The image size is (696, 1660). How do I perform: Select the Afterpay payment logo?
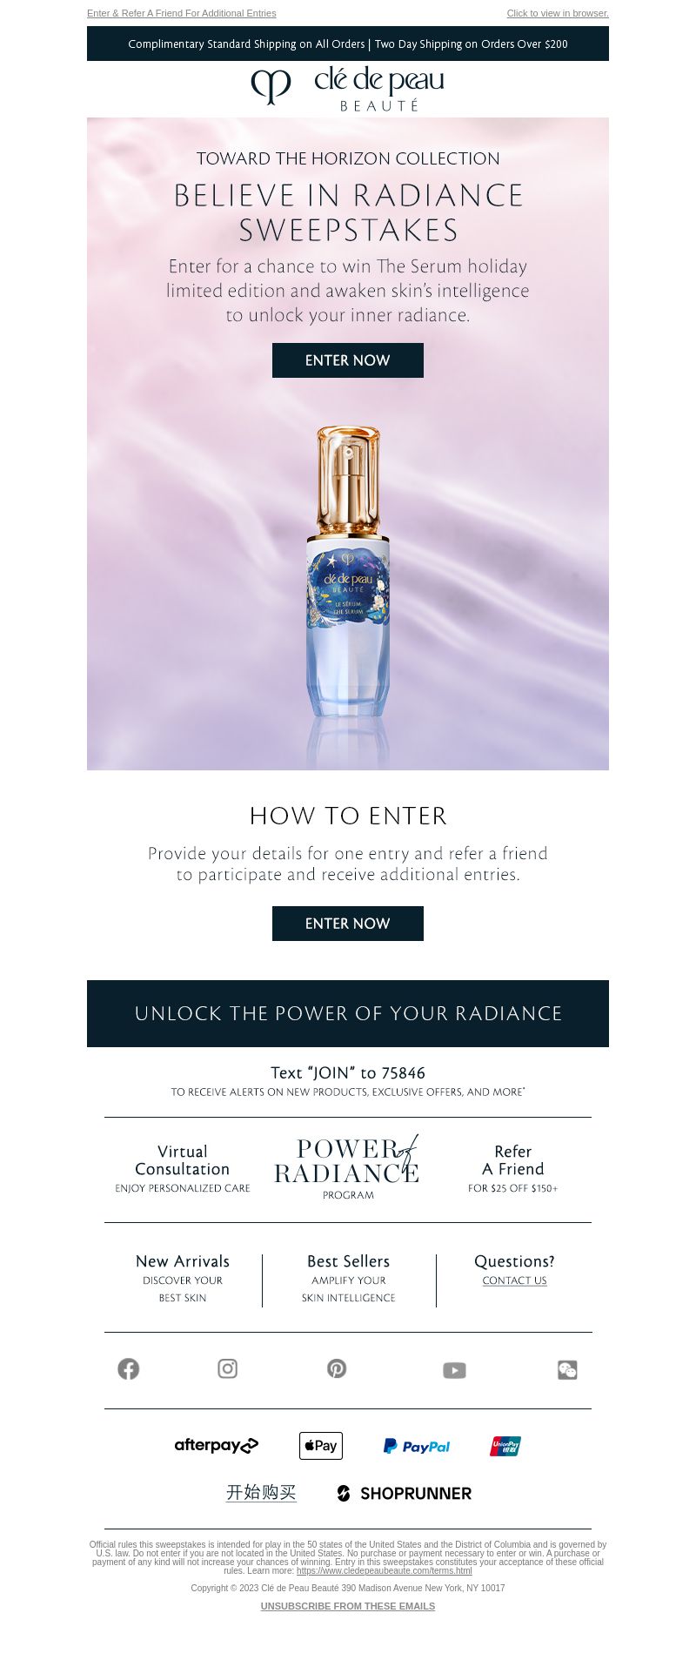[x=217, y=1446]
